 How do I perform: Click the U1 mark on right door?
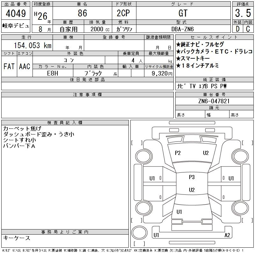pos(231,178)
